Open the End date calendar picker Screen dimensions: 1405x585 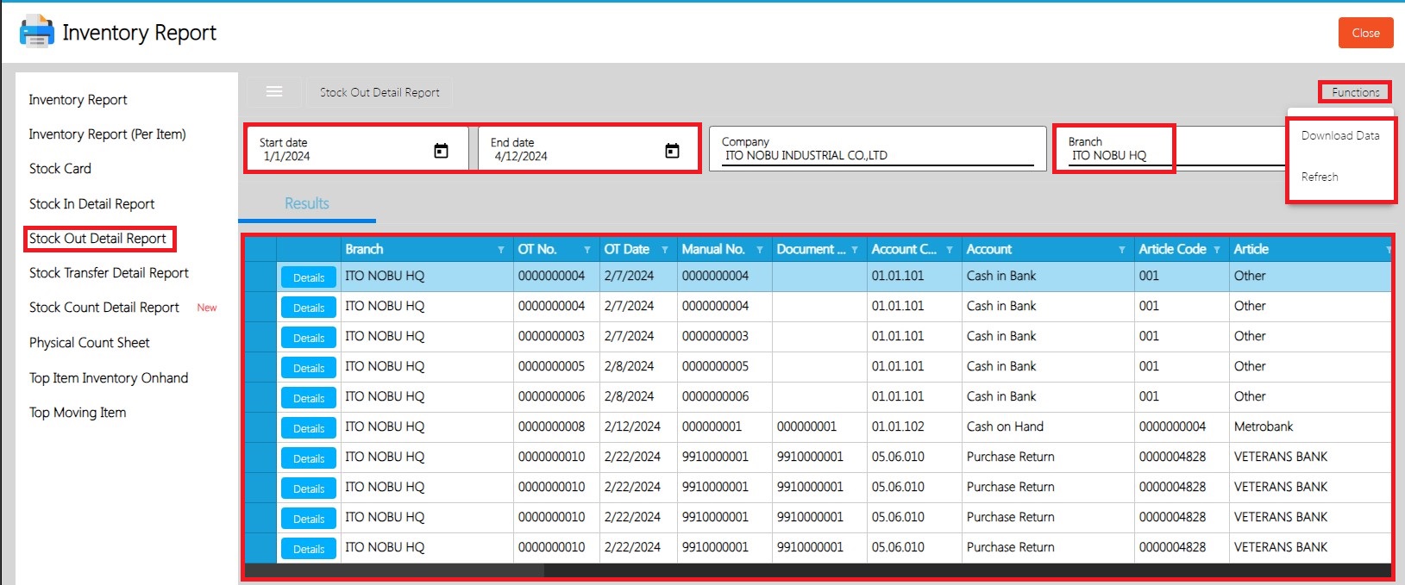(672, 151)
